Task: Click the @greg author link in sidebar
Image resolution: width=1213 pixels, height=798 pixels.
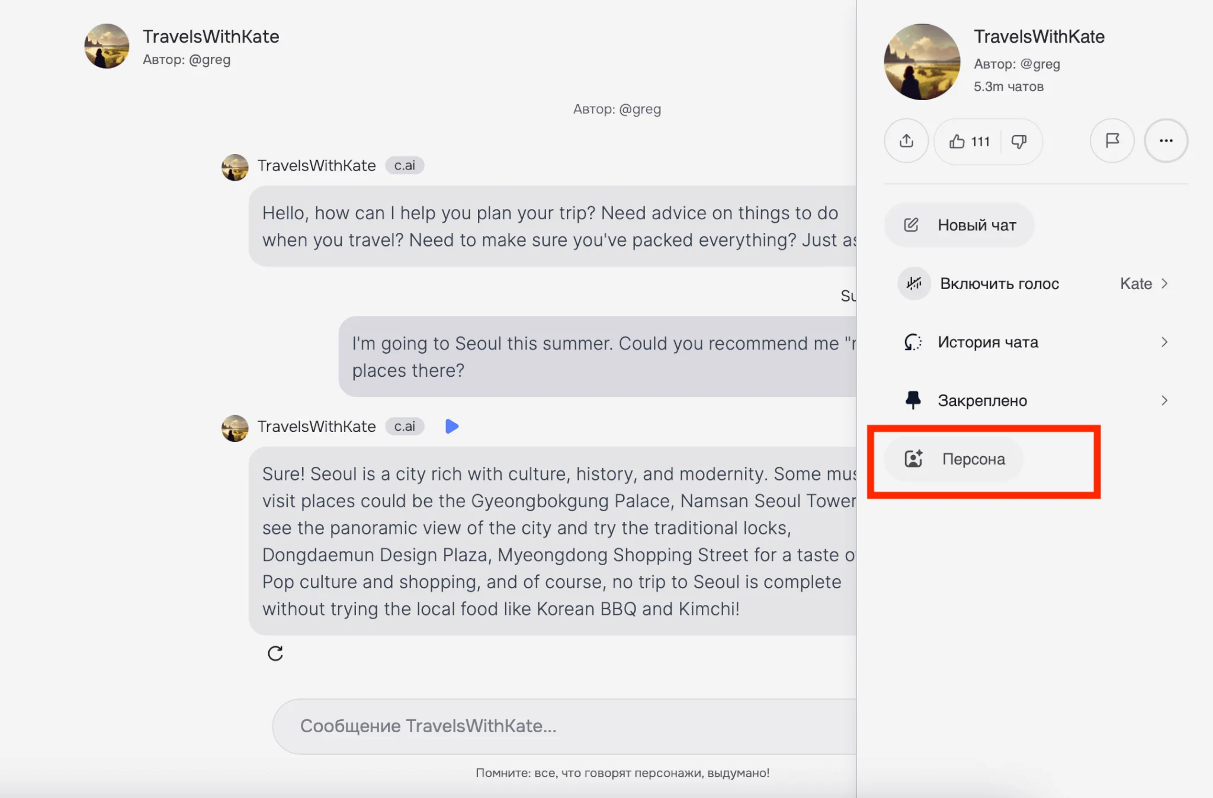Action: (x=1040, y=64)
